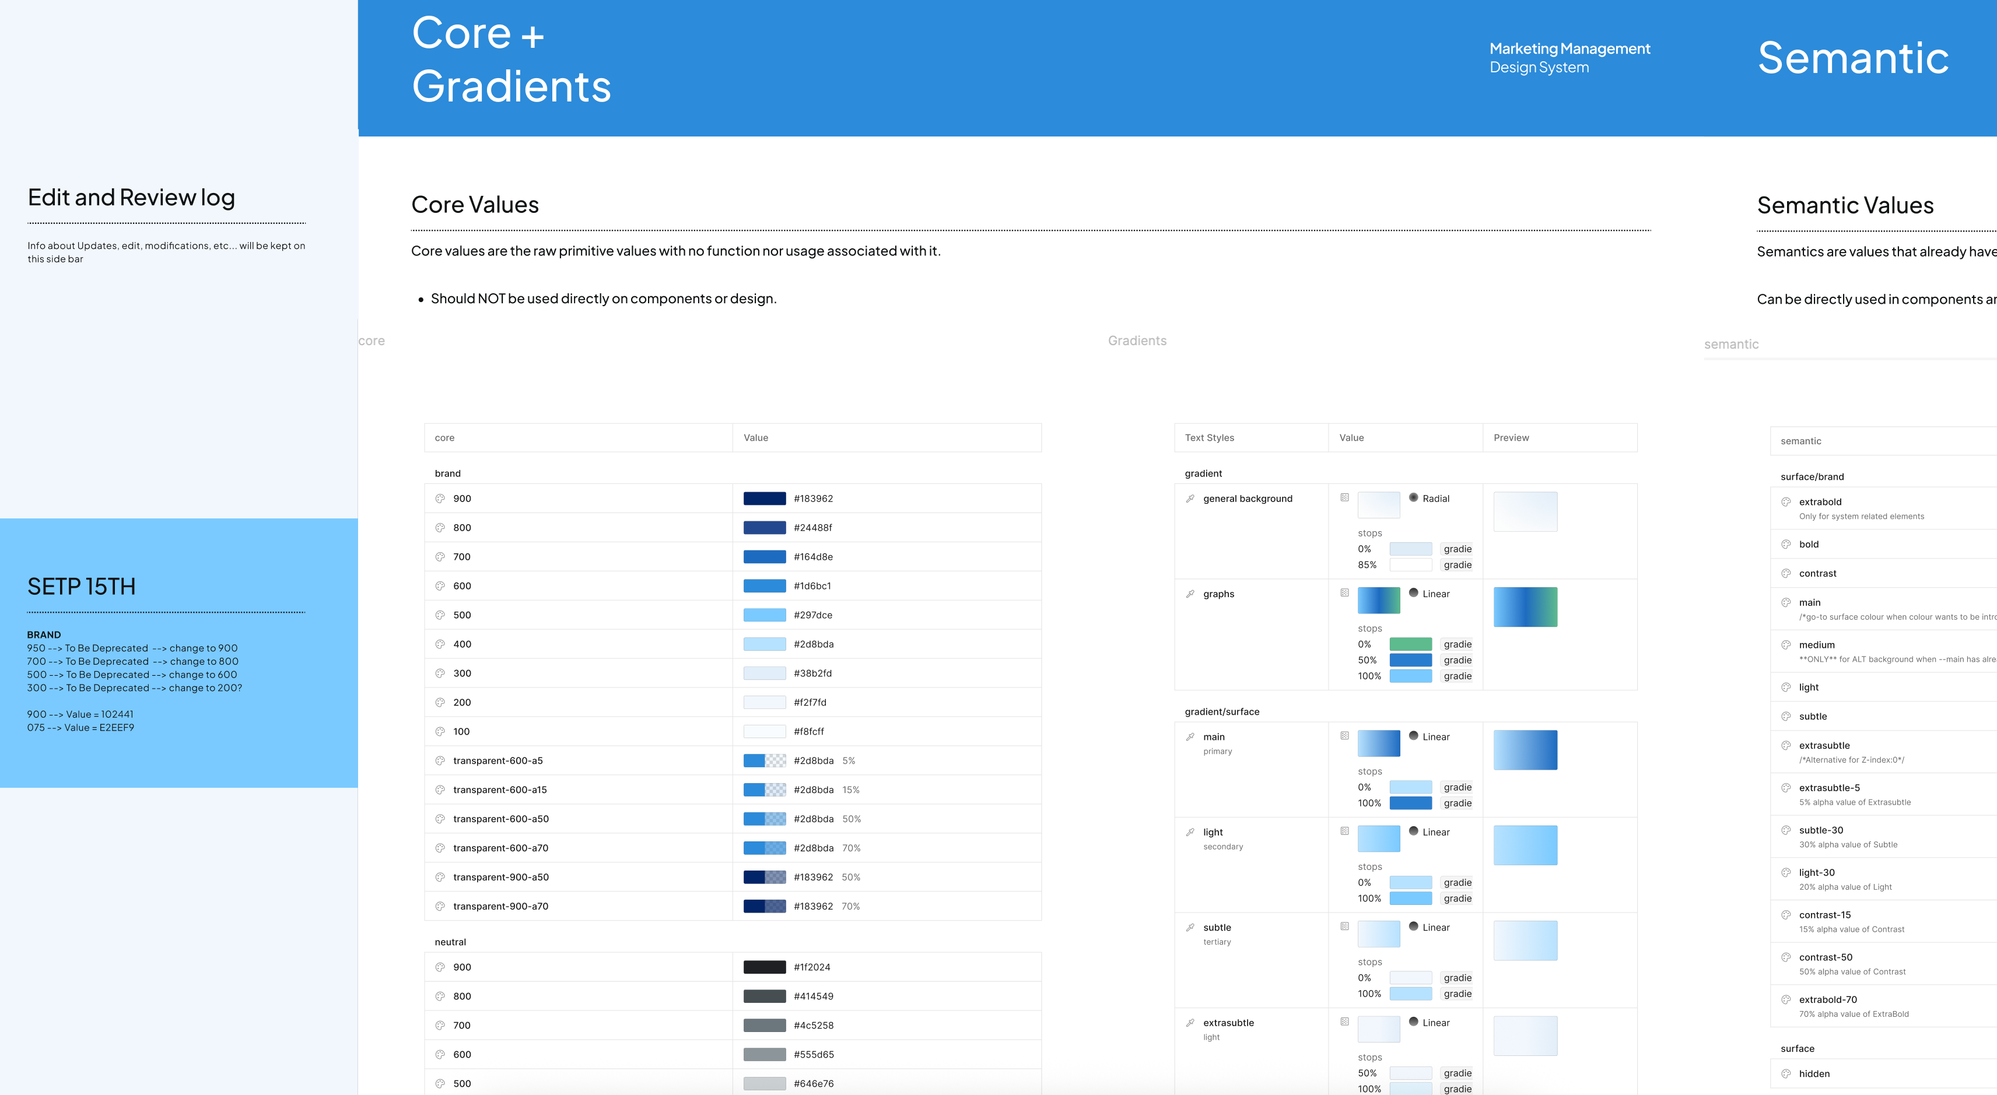Select the green 0% stop swatch in graphs

tap(1410, 644)
